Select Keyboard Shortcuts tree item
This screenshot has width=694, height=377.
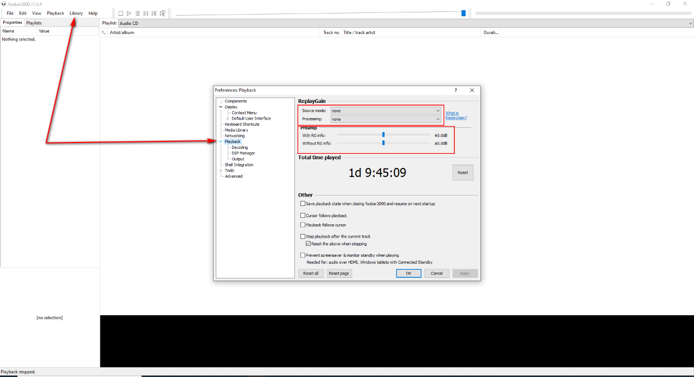(242, 125)
